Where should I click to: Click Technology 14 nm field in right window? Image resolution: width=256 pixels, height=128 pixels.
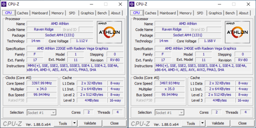point(164,41)
